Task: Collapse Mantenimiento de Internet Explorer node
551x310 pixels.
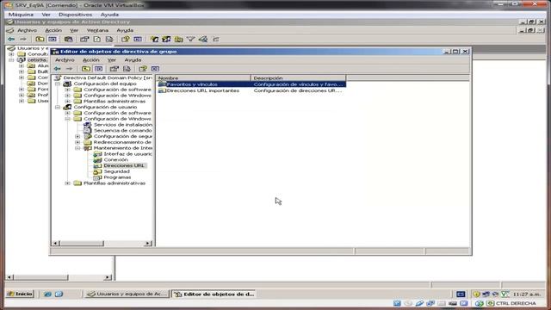Action: 77,148
